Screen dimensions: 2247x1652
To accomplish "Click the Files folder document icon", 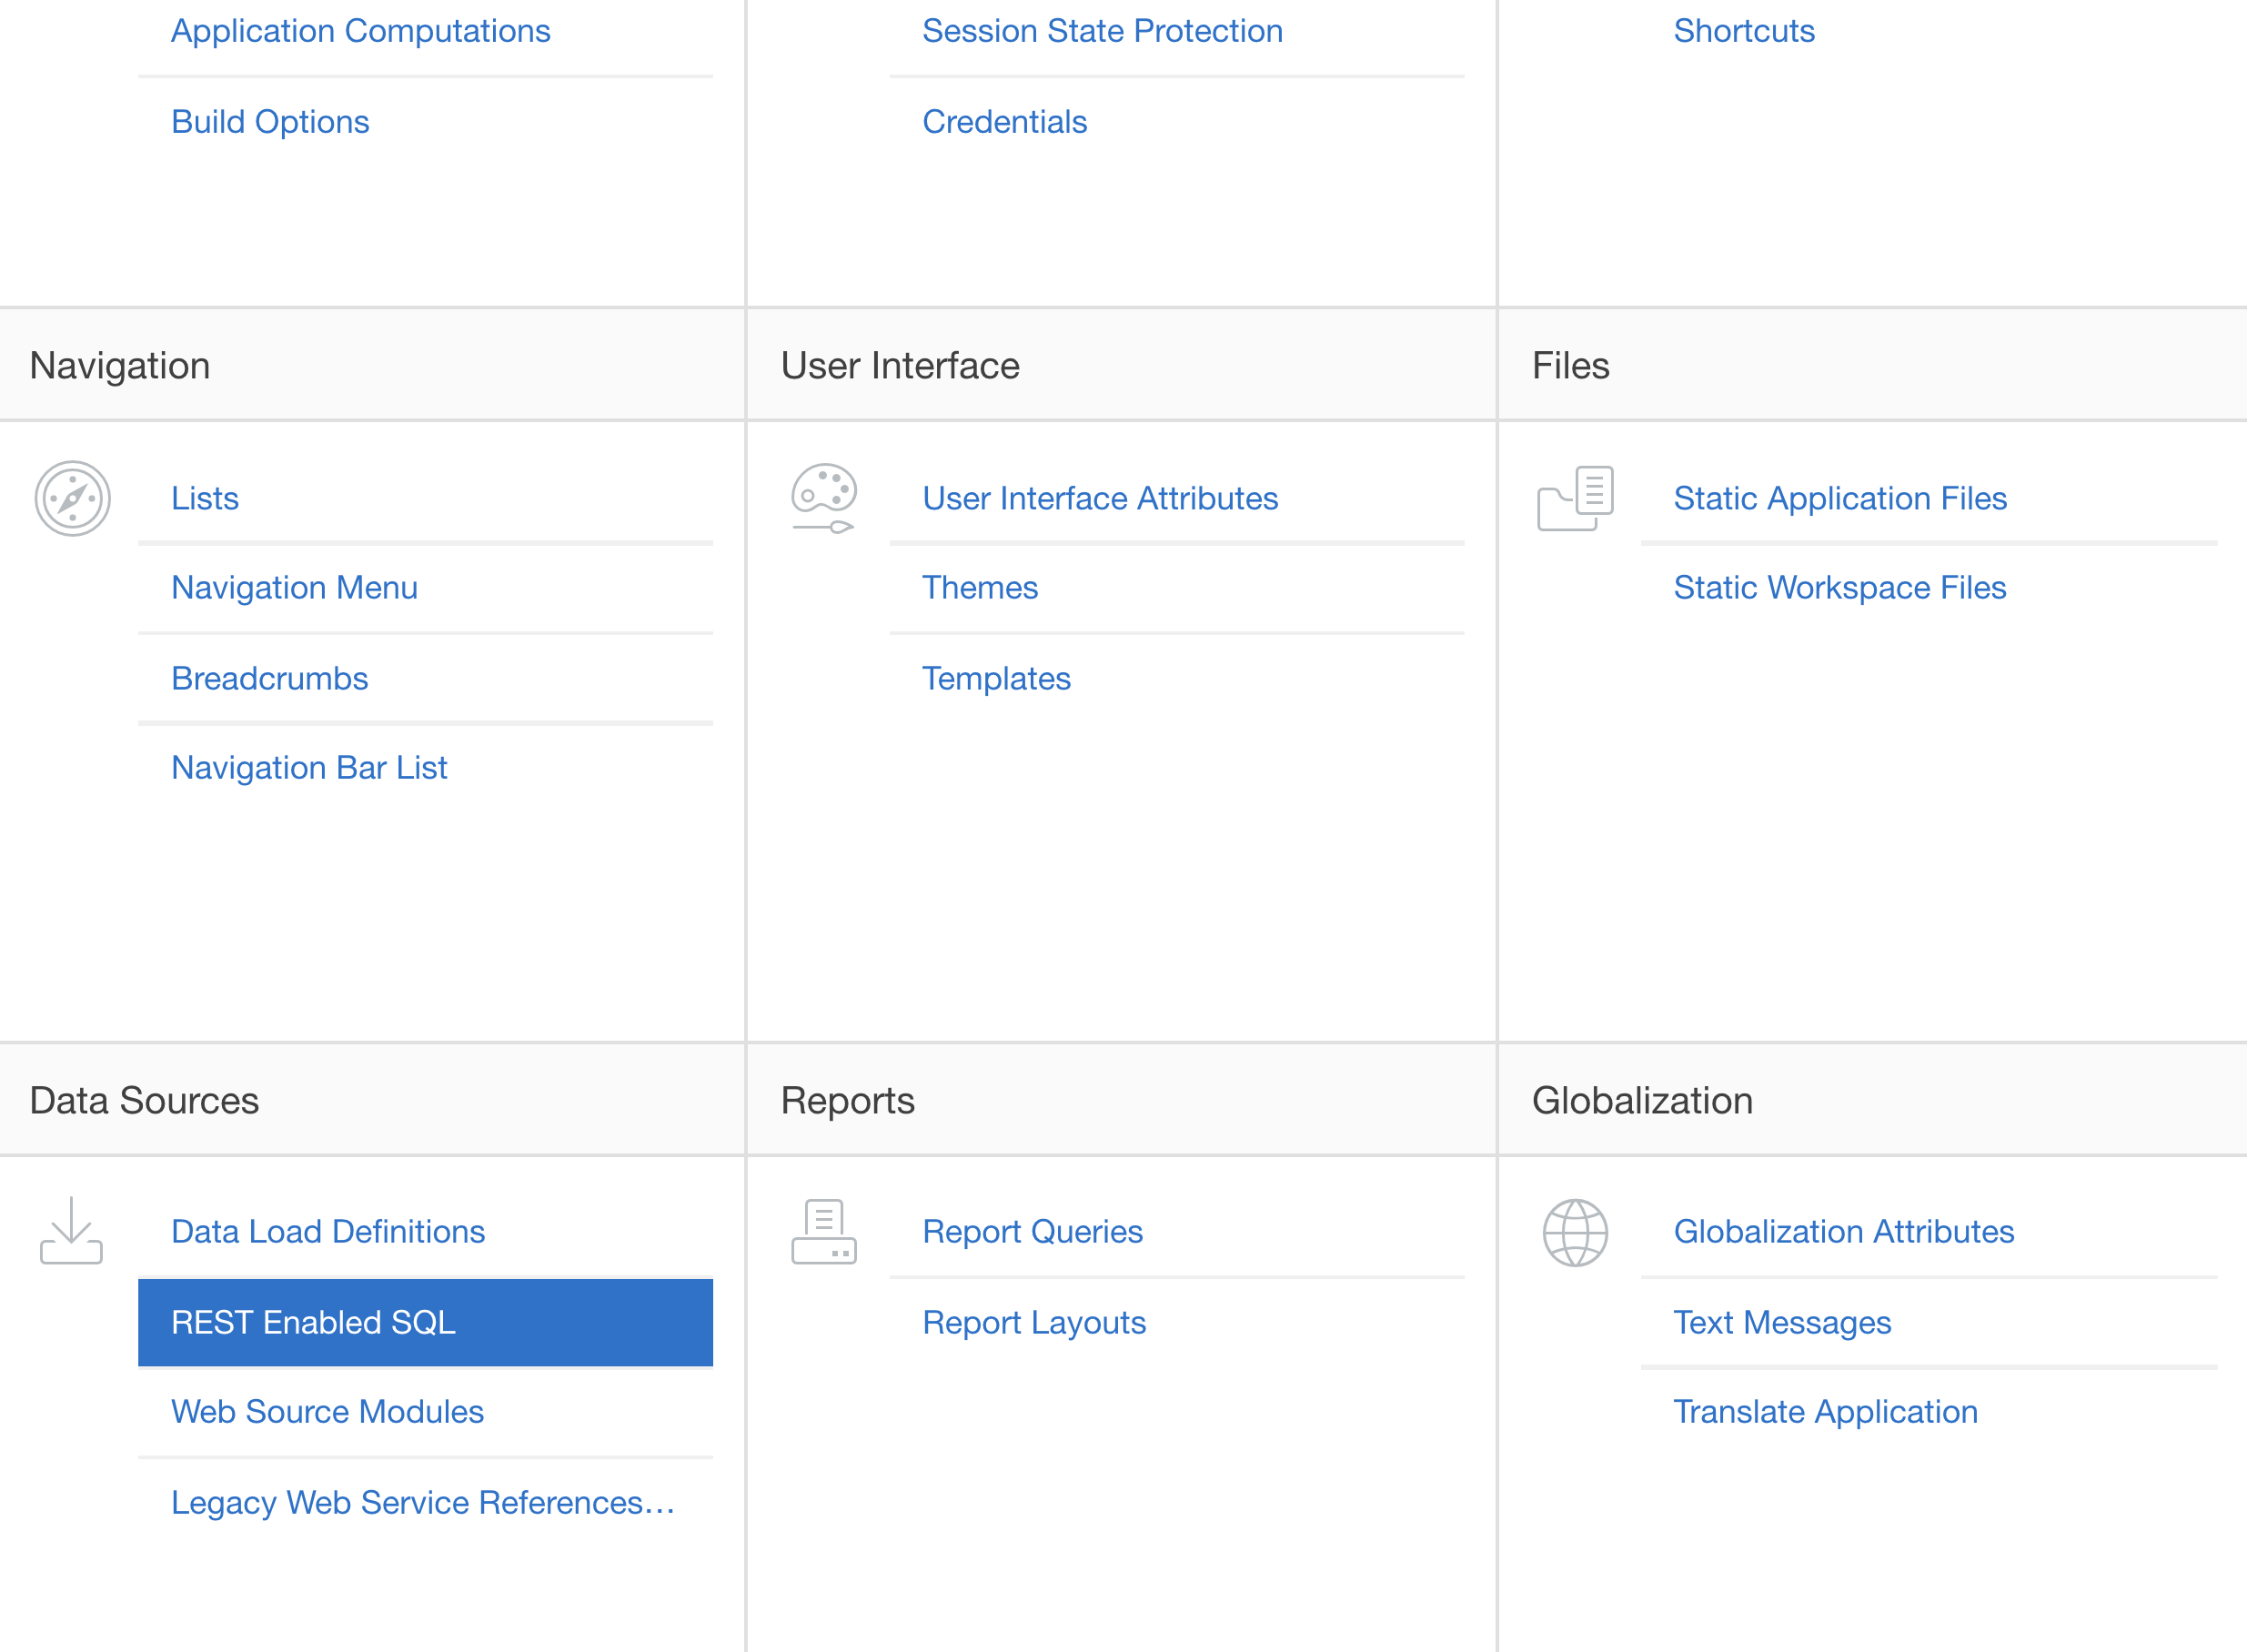I will (1575, 498).
